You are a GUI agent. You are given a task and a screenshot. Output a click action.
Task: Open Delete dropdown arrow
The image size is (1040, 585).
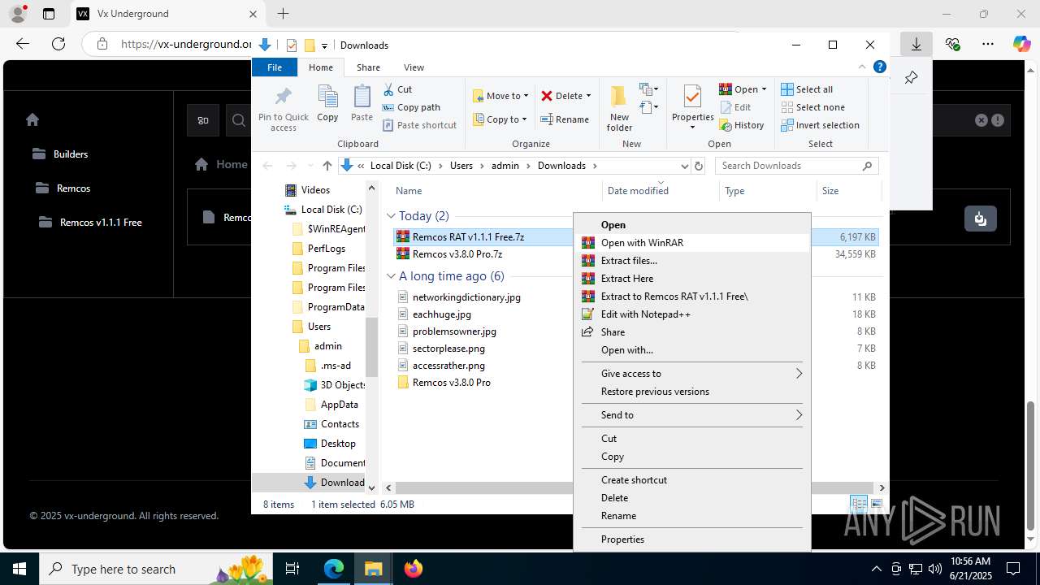[x=588, y=96]
